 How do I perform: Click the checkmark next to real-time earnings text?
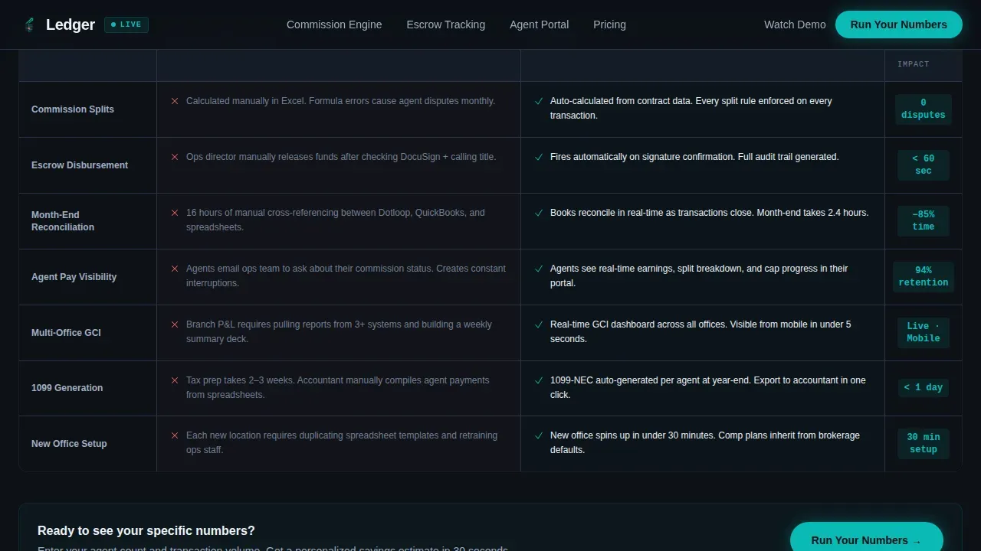[539, 269]
